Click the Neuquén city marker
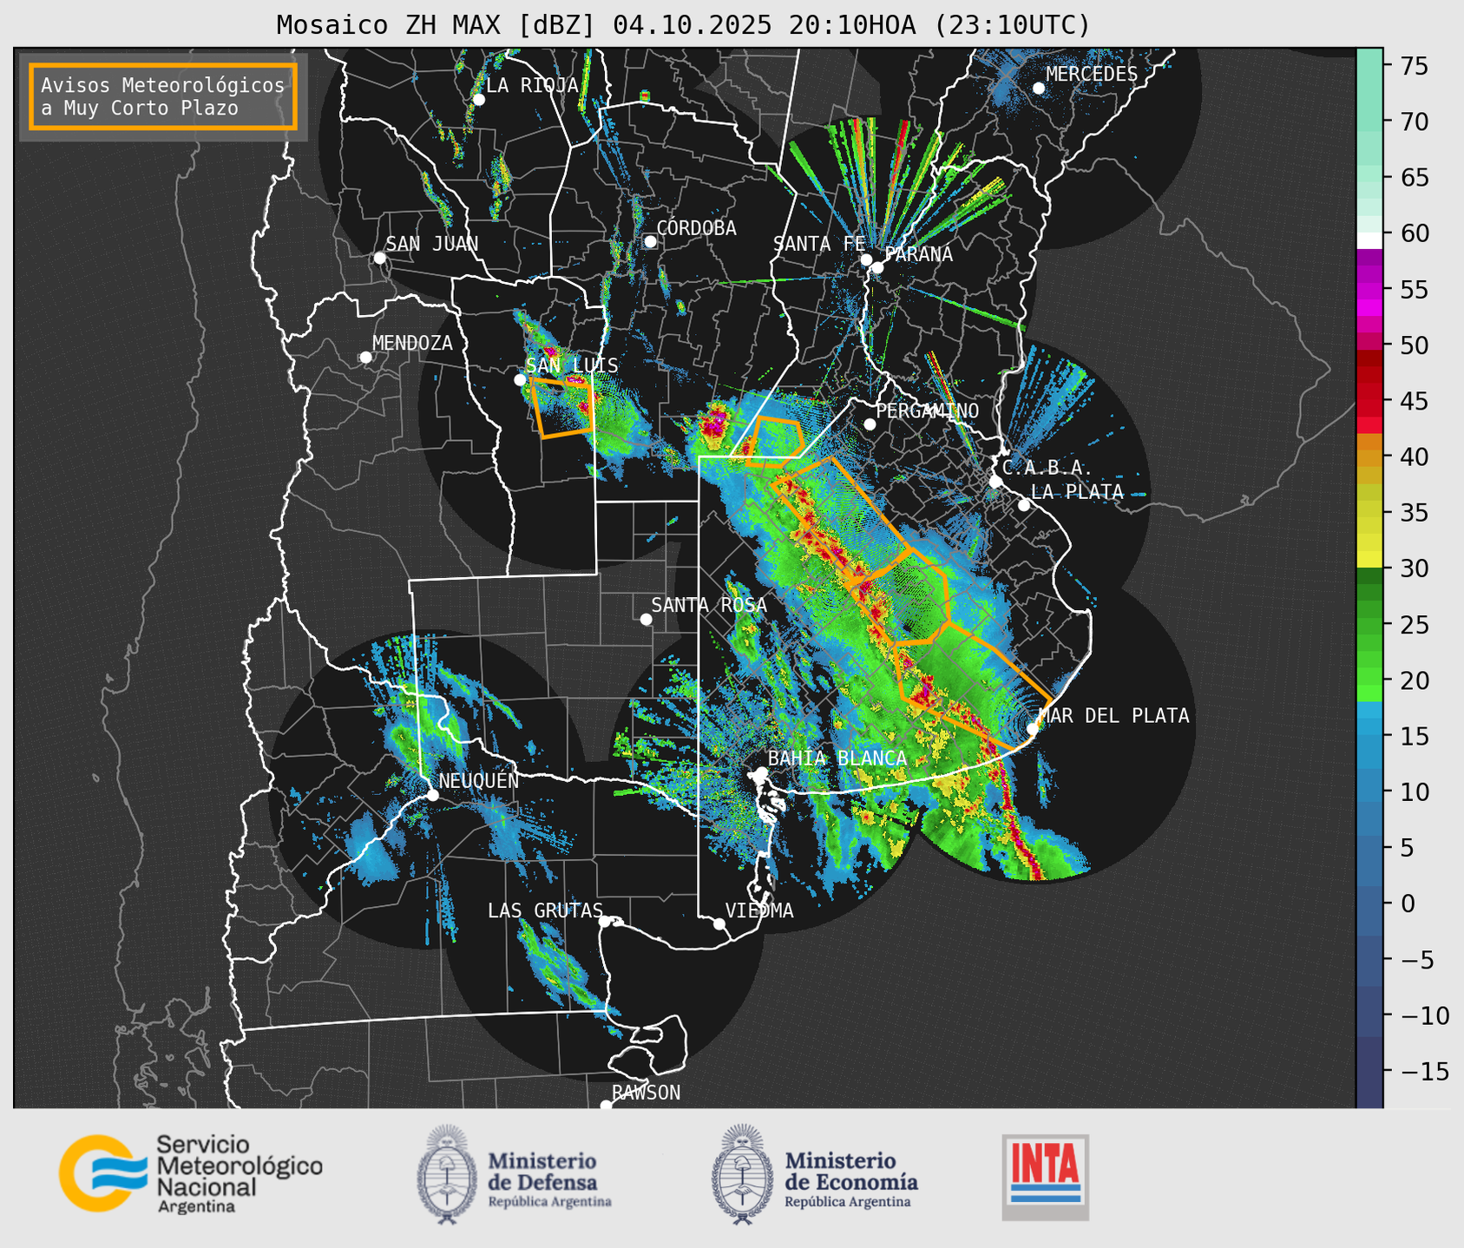 click(433, 795)
